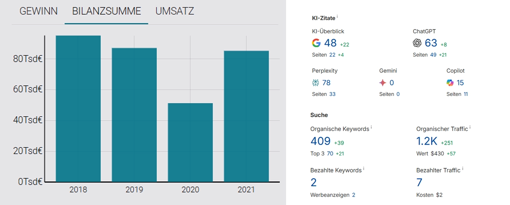Screen dimensions: 510x205
Task: Open the Top 3 keywords count 70
Action: 330,154
